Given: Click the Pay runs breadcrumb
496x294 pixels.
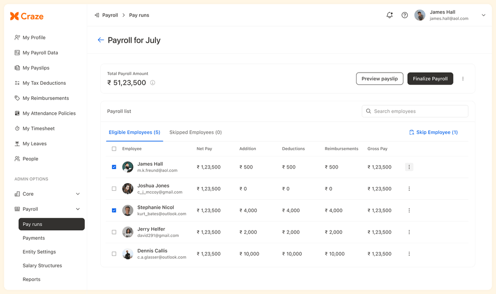Looking at the screenshot, I should [139, 15].
